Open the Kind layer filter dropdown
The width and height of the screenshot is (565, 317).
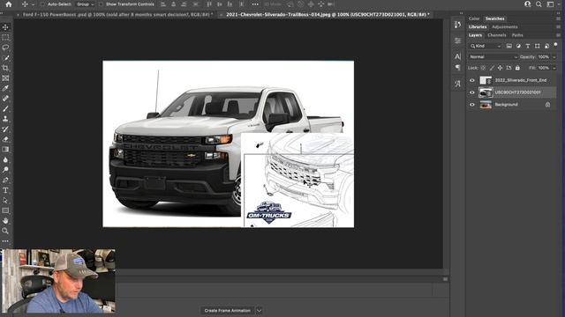tap(486, 46)
